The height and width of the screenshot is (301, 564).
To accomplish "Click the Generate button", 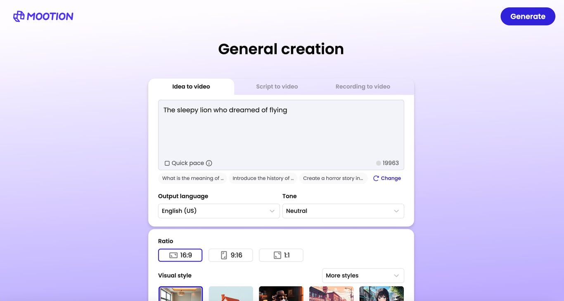I will (x=528, y=16).
